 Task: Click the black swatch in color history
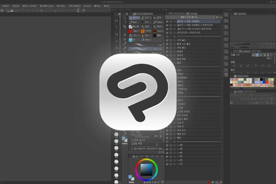(261, 80)
